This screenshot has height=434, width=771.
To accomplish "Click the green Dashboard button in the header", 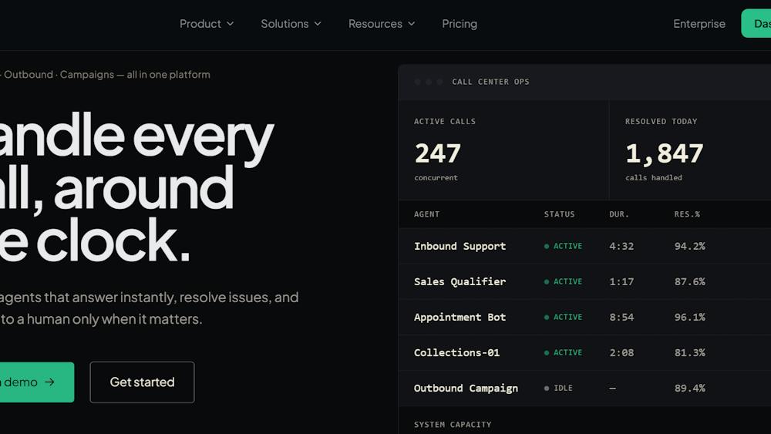I will 756,23.
